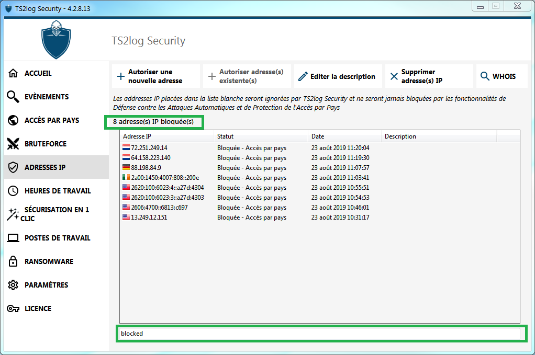The height and width of the screenshot is (355, 535).
Task: Click the home icon beside Accueil
Action: coord(13,73)
